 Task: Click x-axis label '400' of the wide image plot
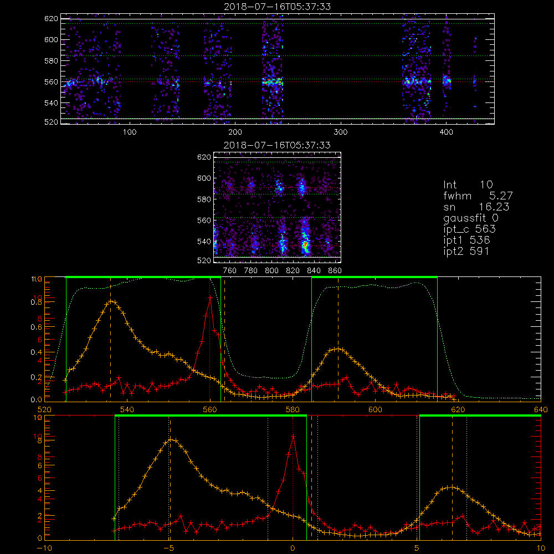(x=446, y=132)
